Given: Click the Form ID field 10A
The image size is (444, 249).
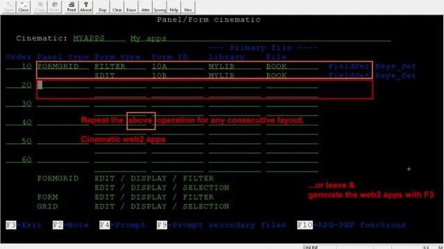Looking at the screenshot, I should tap(178, 66).
